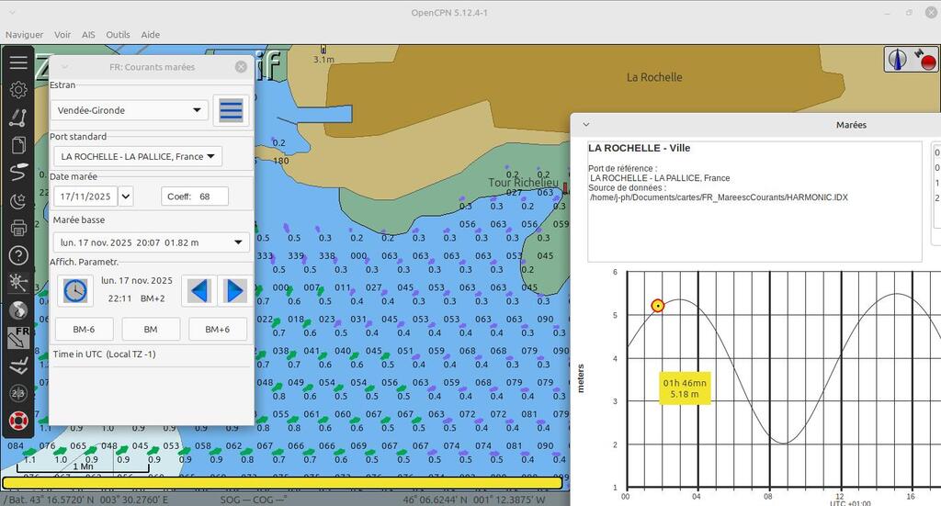The image size is (941, 506).
Task: Open the Outils menu
Action: pos(118,35)
